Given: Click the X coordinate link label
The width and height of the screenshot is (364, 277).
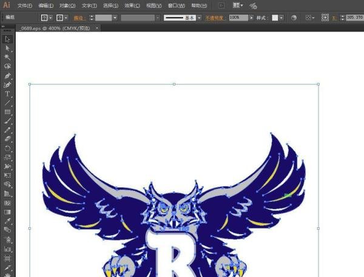Looking at the screenshot, I should tap(334, 18).
